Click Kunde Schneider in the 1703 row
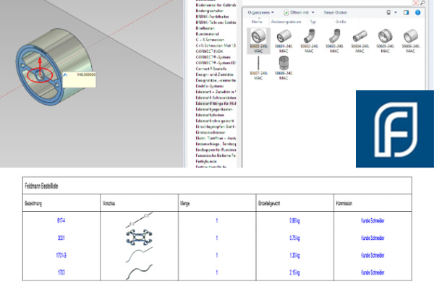Image resolution: width=434 pixels, height=289 pixels. (373, 272)
